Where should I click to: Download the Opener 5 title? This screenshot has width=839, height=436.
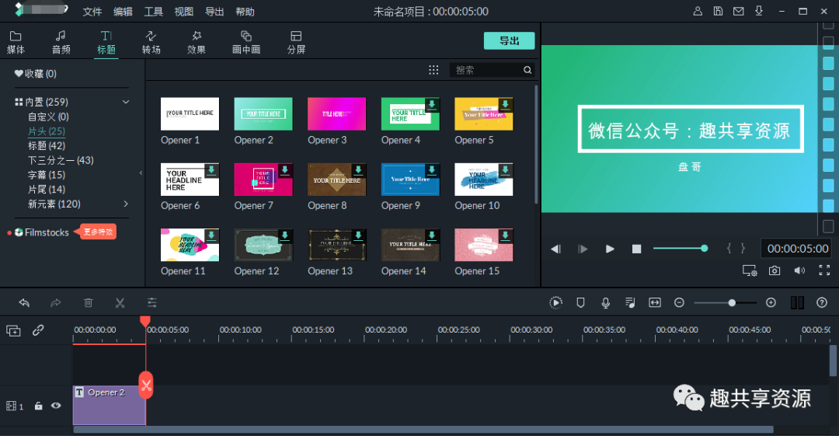click(x=505, y=105)
